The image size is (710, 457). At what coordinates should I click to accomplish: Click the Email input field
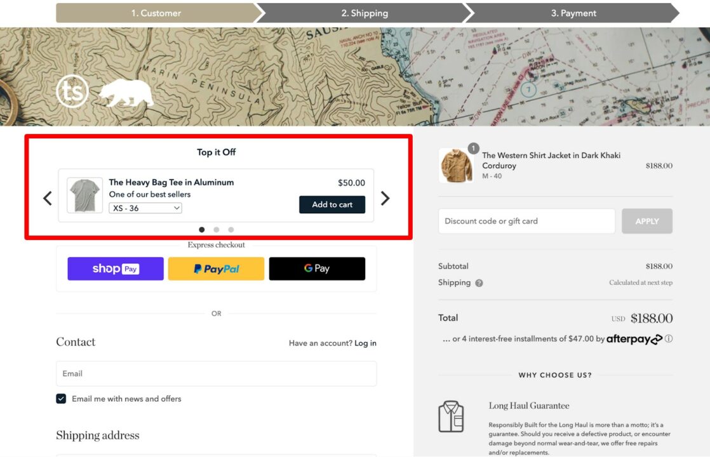216,374
